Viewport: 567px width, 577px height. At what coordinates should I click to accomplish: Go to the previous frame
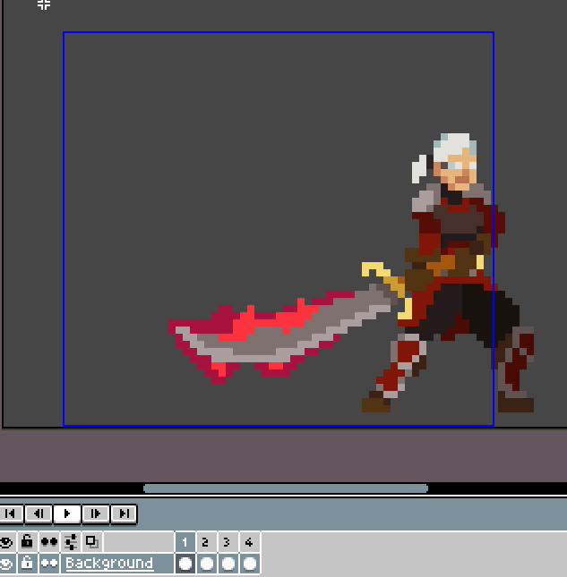pyautogui.click(x=39, y=513)
